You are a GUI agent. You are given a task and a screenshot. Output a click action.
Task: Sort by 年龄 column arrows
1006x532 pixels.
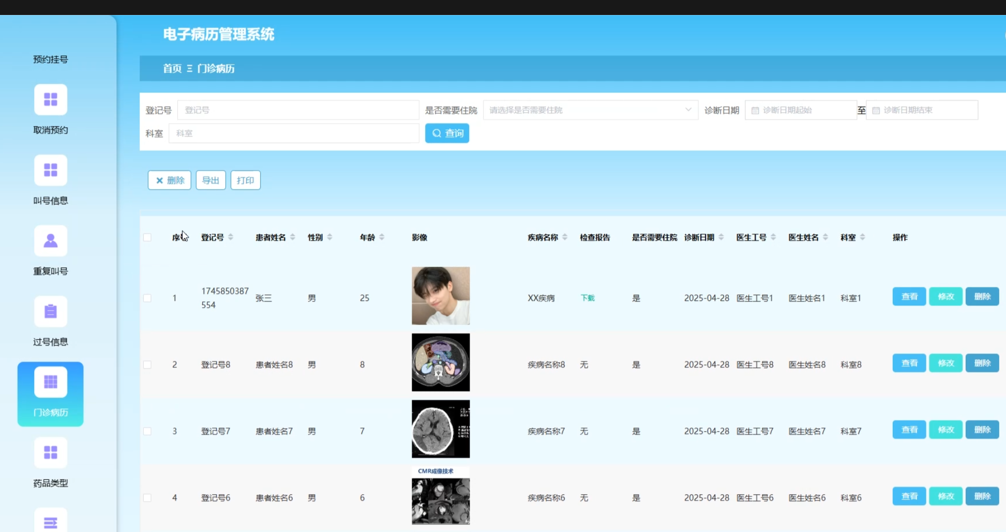click(x=382, y=237)
